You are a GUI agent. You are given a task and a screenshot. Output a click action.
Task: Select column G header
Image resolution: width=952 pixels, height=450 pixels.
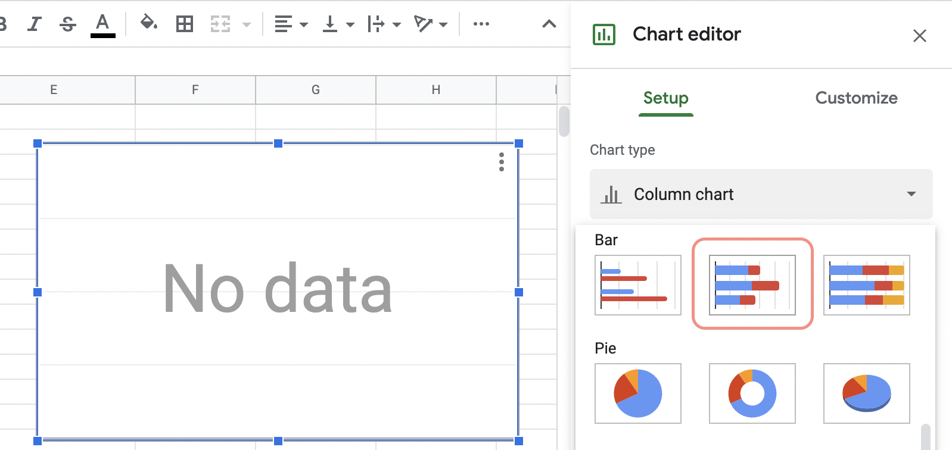tap(316, 90)
